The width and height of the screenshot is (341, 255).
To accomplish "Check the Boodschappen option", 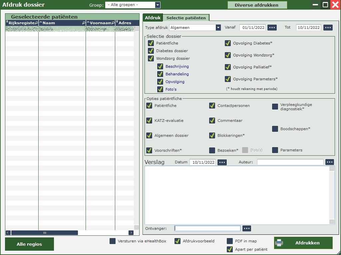I will click(x=275, y=129).
